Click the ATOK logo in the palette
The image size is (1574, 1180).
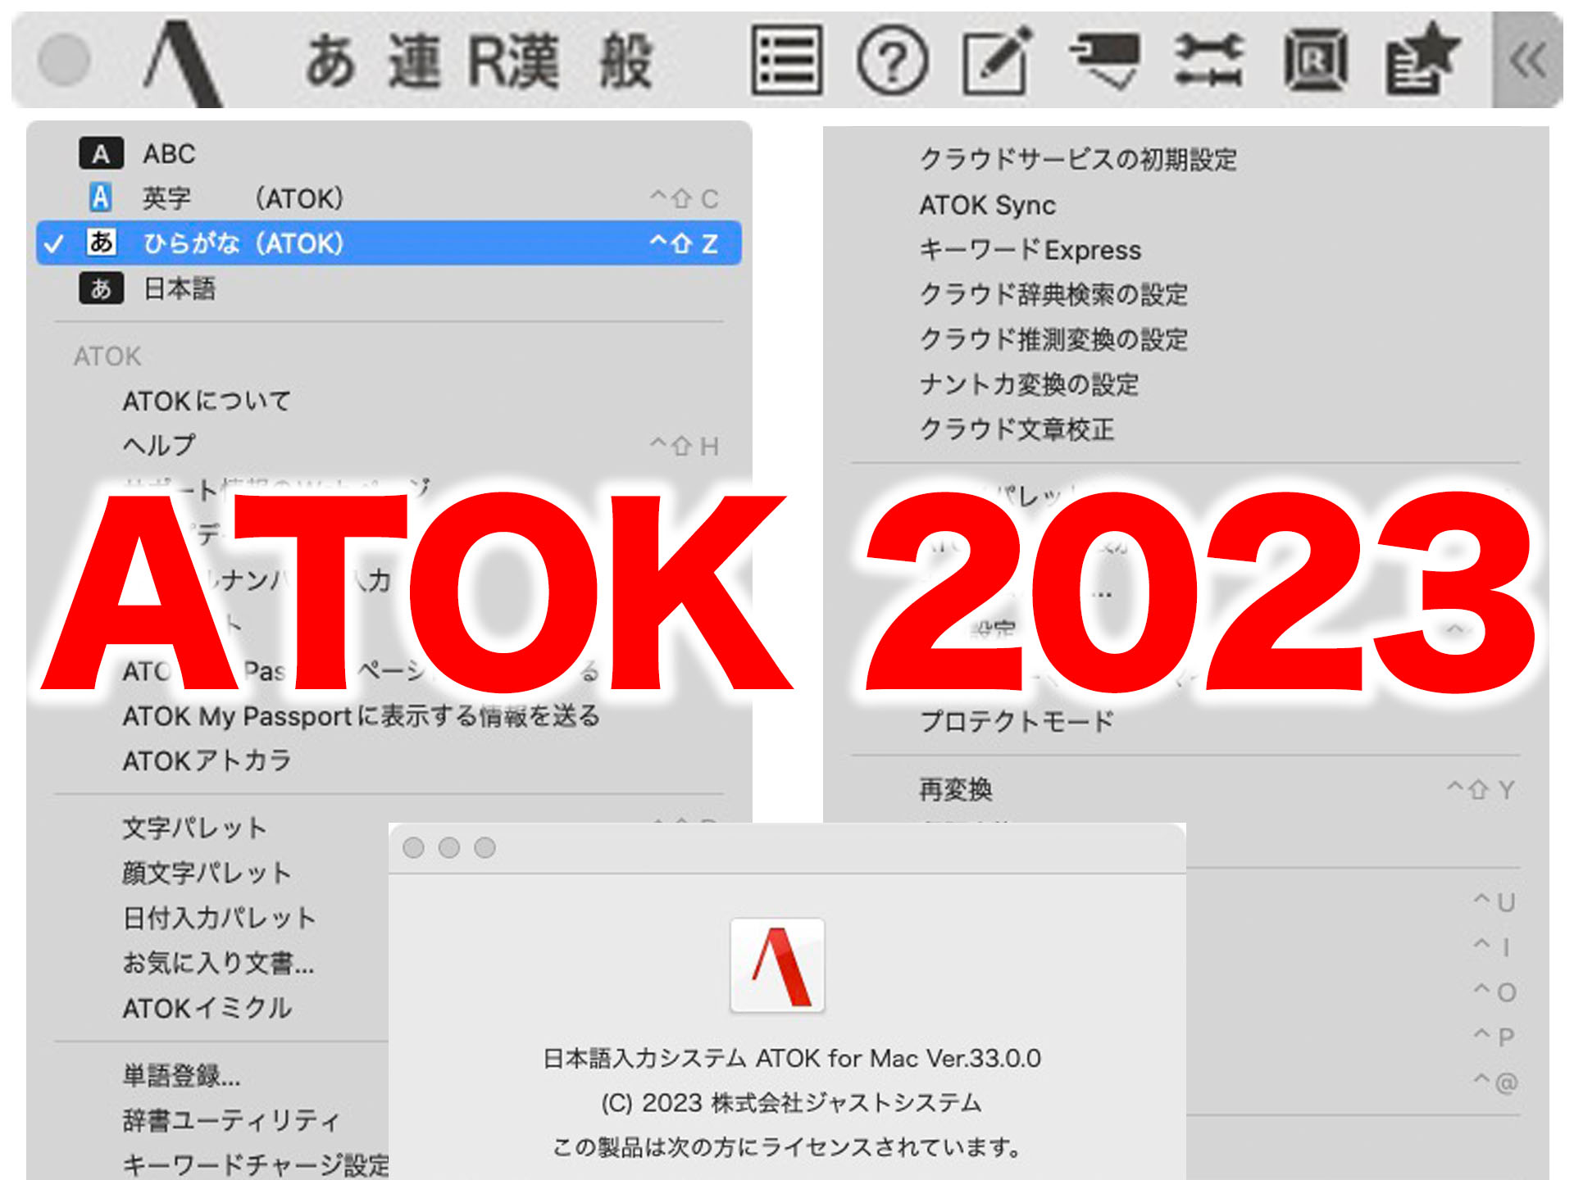click(x=182, y=61)
